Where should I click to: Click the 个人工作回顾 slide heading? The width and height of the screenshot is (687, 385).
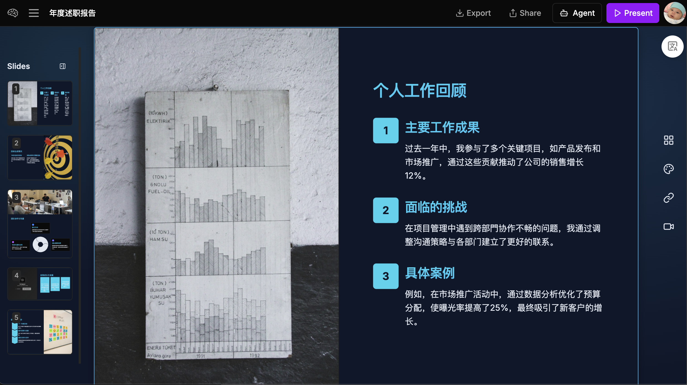coord(420,90)
